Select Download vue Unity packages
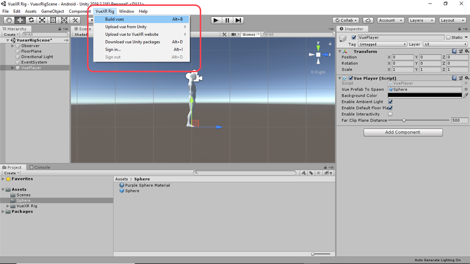 pos(141,42)
